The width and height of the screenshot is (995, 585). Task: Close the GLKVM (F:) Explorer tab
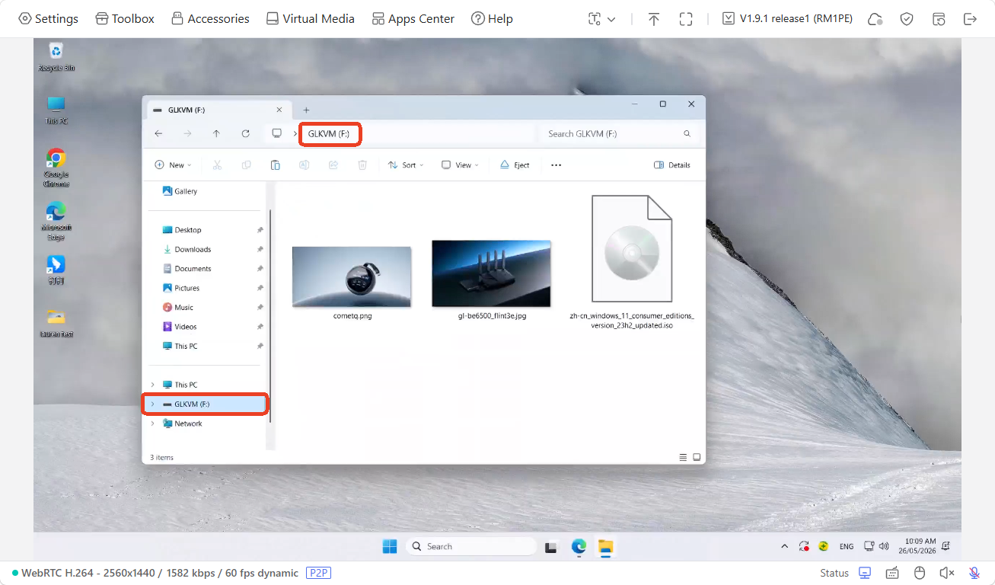click(279, 110)
